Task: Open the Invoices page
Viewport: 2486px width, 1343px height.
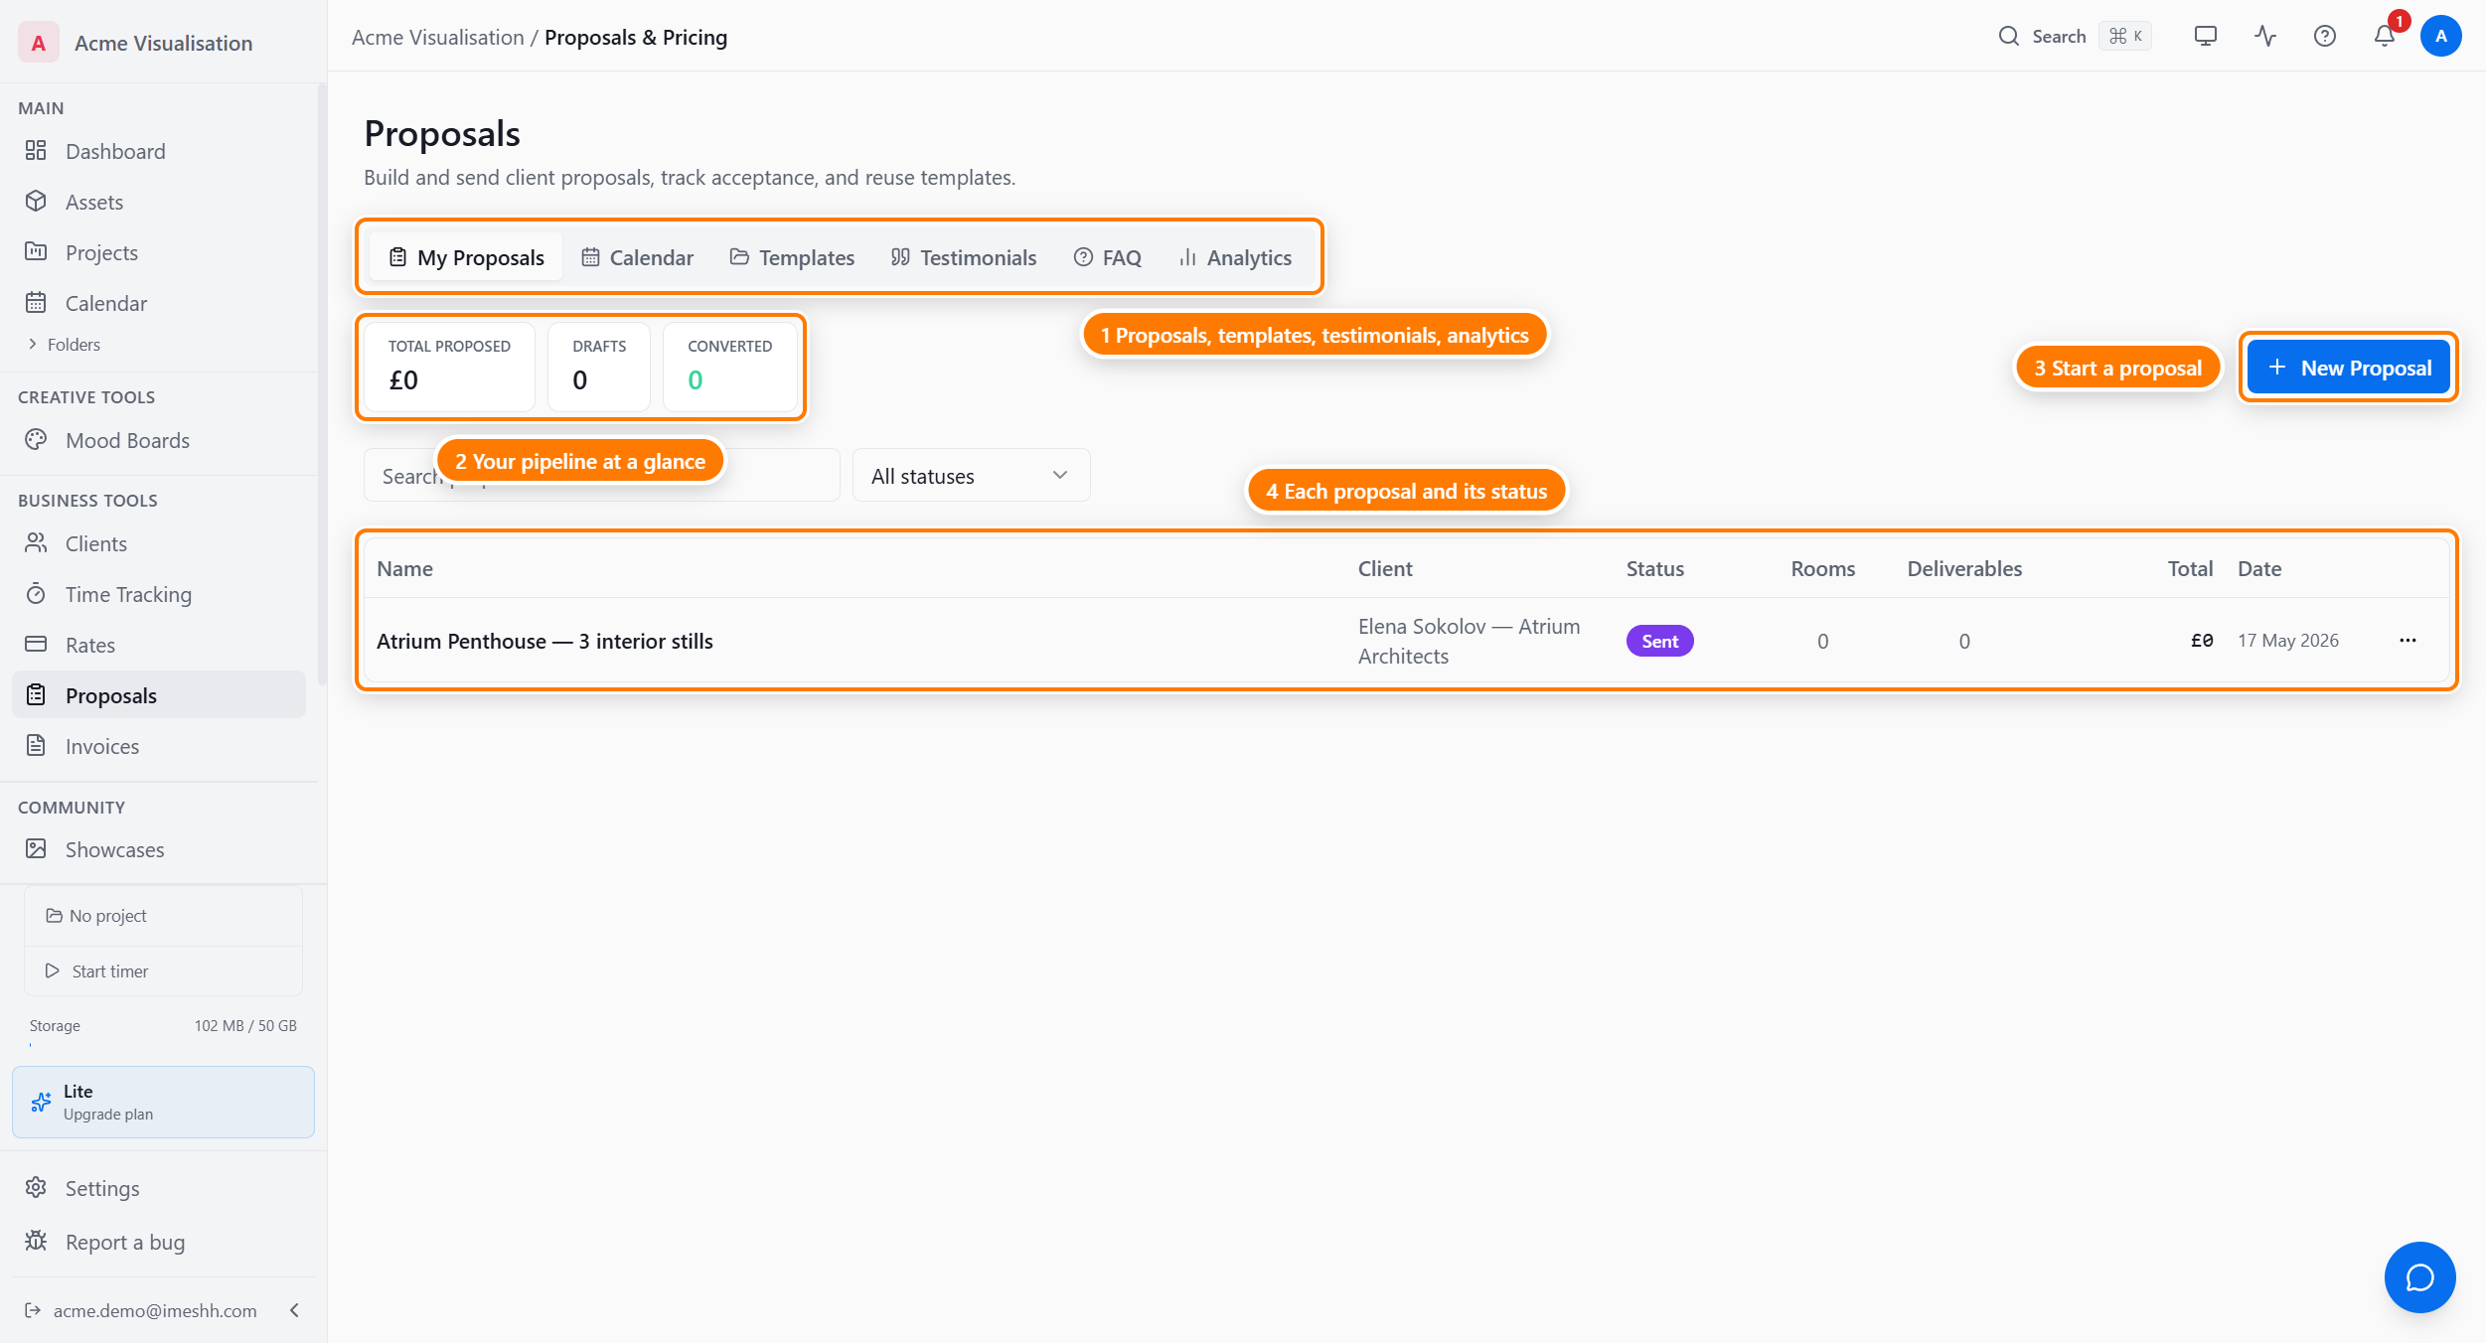Action: click(159, 746)
